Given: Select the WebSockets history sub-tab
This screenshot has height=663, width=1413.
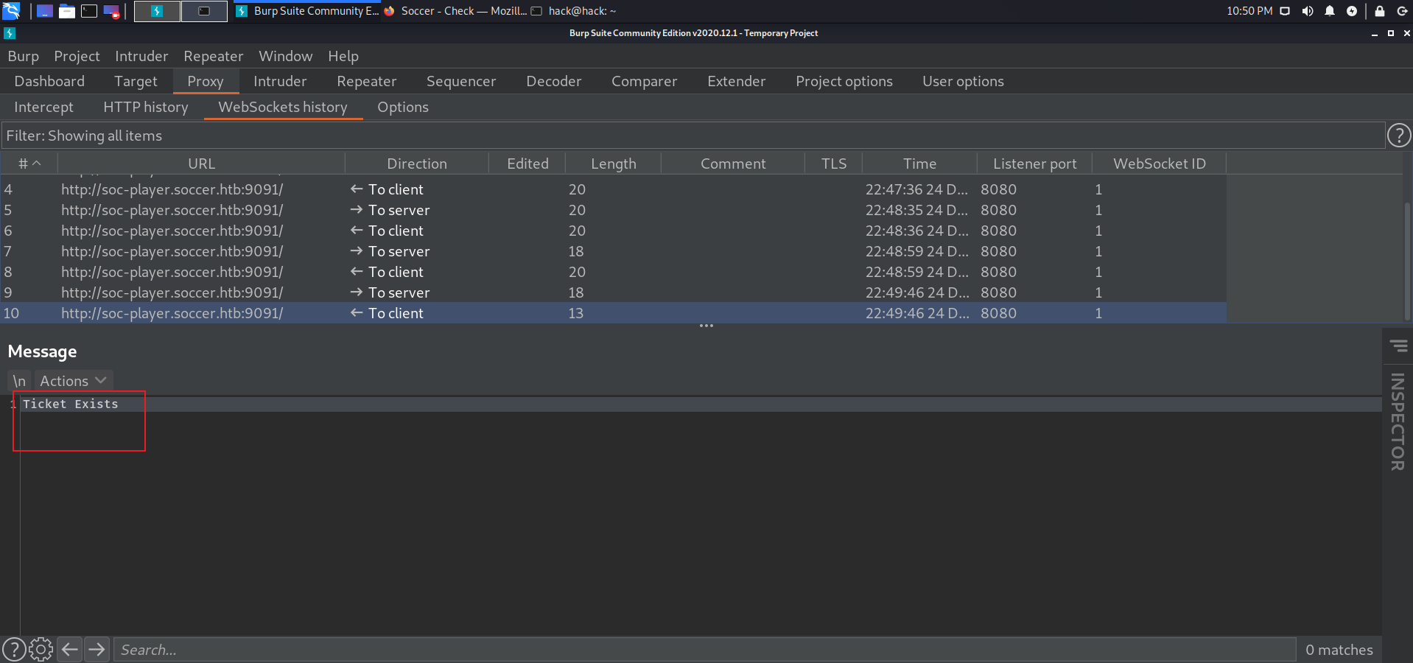Looking at the screenshot, I should click(283, 107).
